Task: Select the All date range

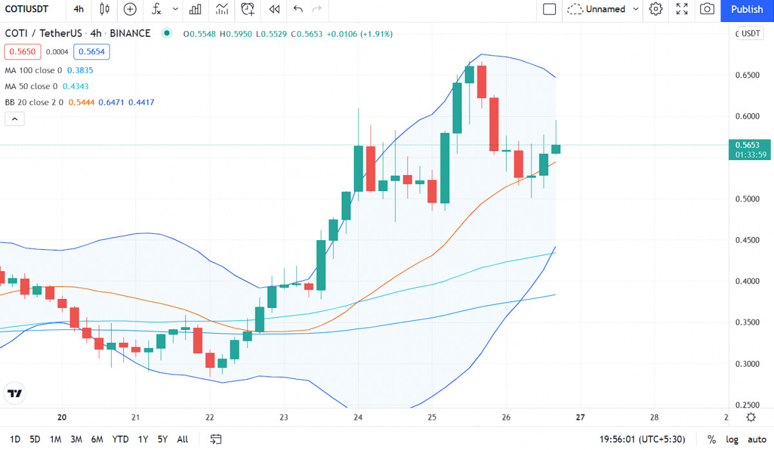Action: click(183, 439)
